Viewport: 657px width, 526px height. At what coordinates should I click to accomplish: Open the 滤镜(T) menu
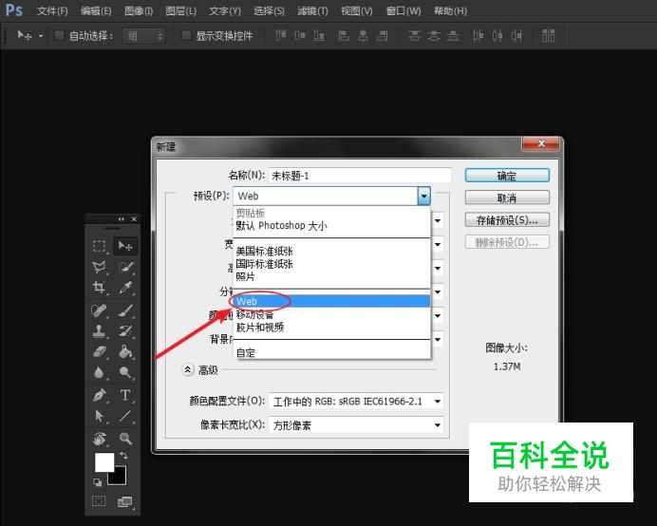pyautogui.click(x=312, y=10)
